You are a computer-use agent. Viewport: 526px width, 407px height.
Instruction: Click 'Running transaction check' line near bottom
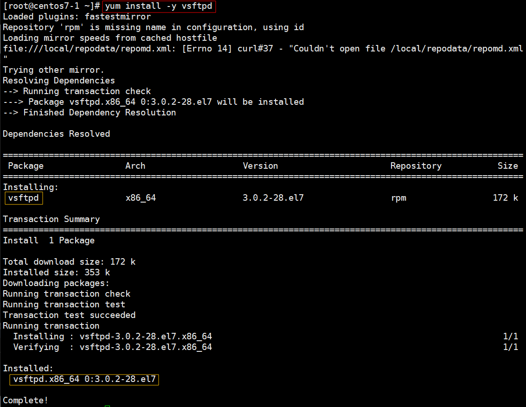(66, 294)
